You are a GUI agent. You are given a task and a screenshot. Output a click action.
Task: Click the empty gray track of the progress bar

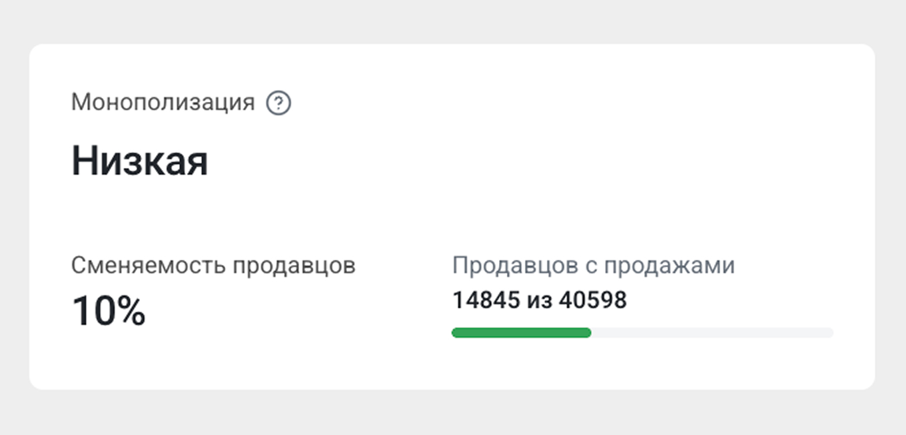[x=713, y=332]
